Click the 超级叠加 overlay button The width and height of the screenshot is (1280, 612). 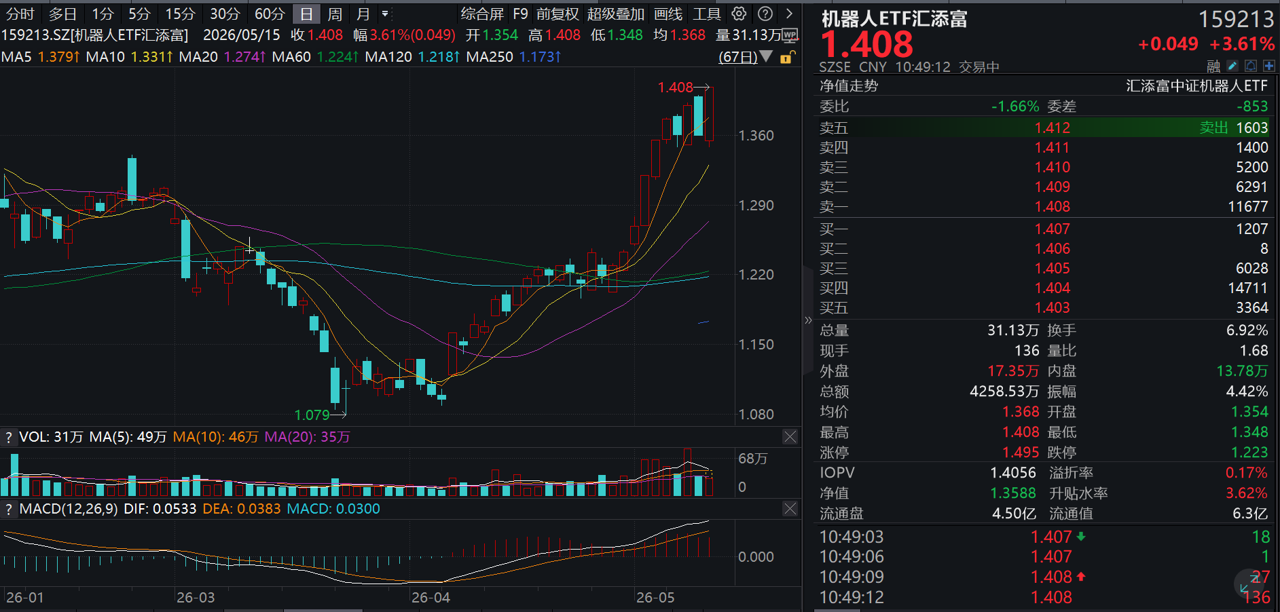pyautogui.click(x=615, y=14)
